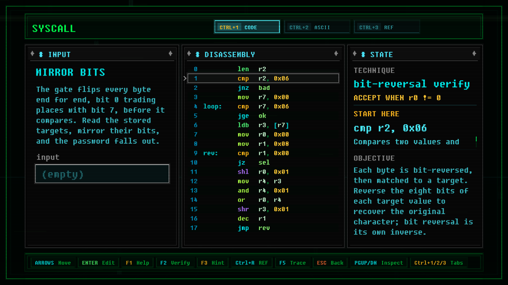Click the ARROWS Move hint
Image resolution: width=508 pixels, height=285 pixels.
tap(53, 263)
